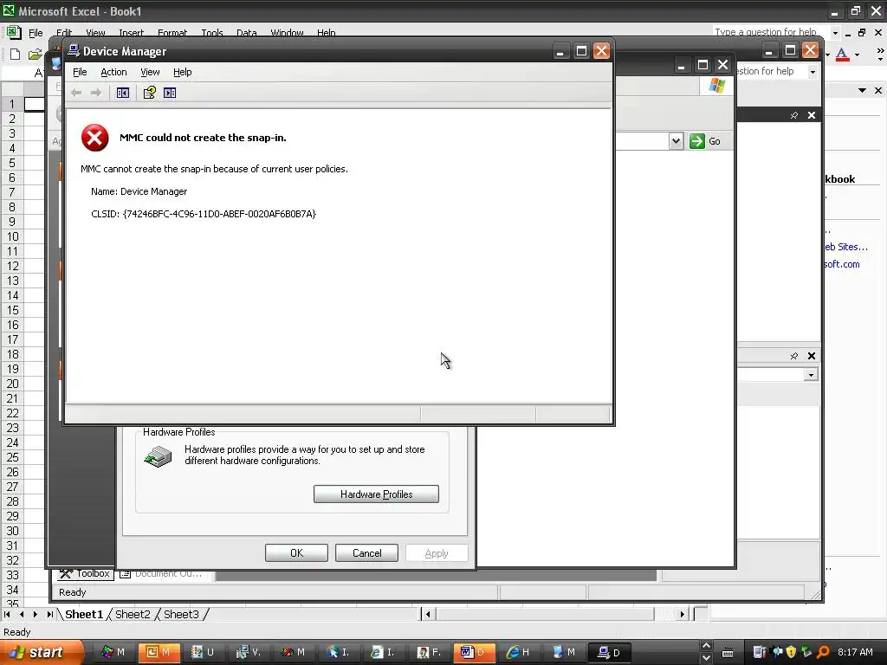887x665 pixels.
Task: Open the Help menu in Device Manager
Action: [182, 72]
